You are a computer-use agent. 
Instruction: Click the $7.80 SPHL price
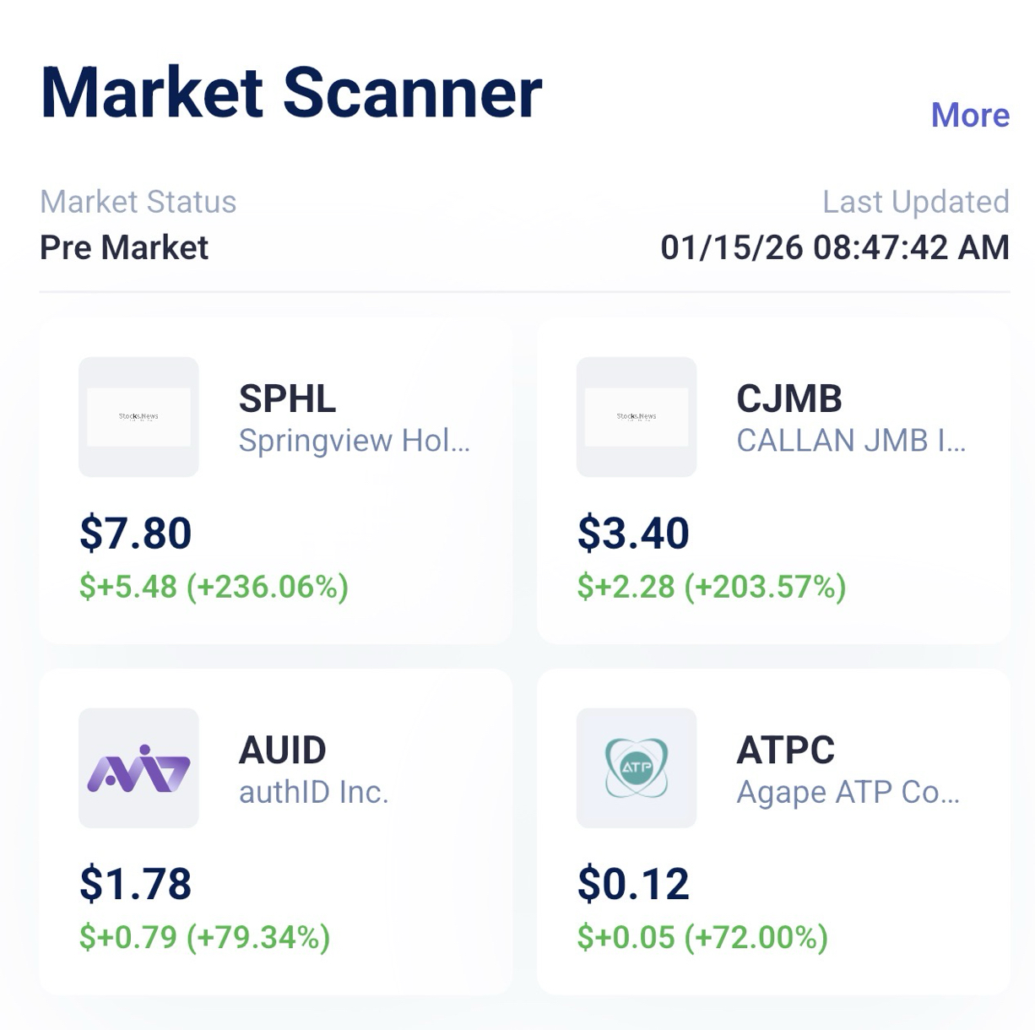[x=135, y=534]
